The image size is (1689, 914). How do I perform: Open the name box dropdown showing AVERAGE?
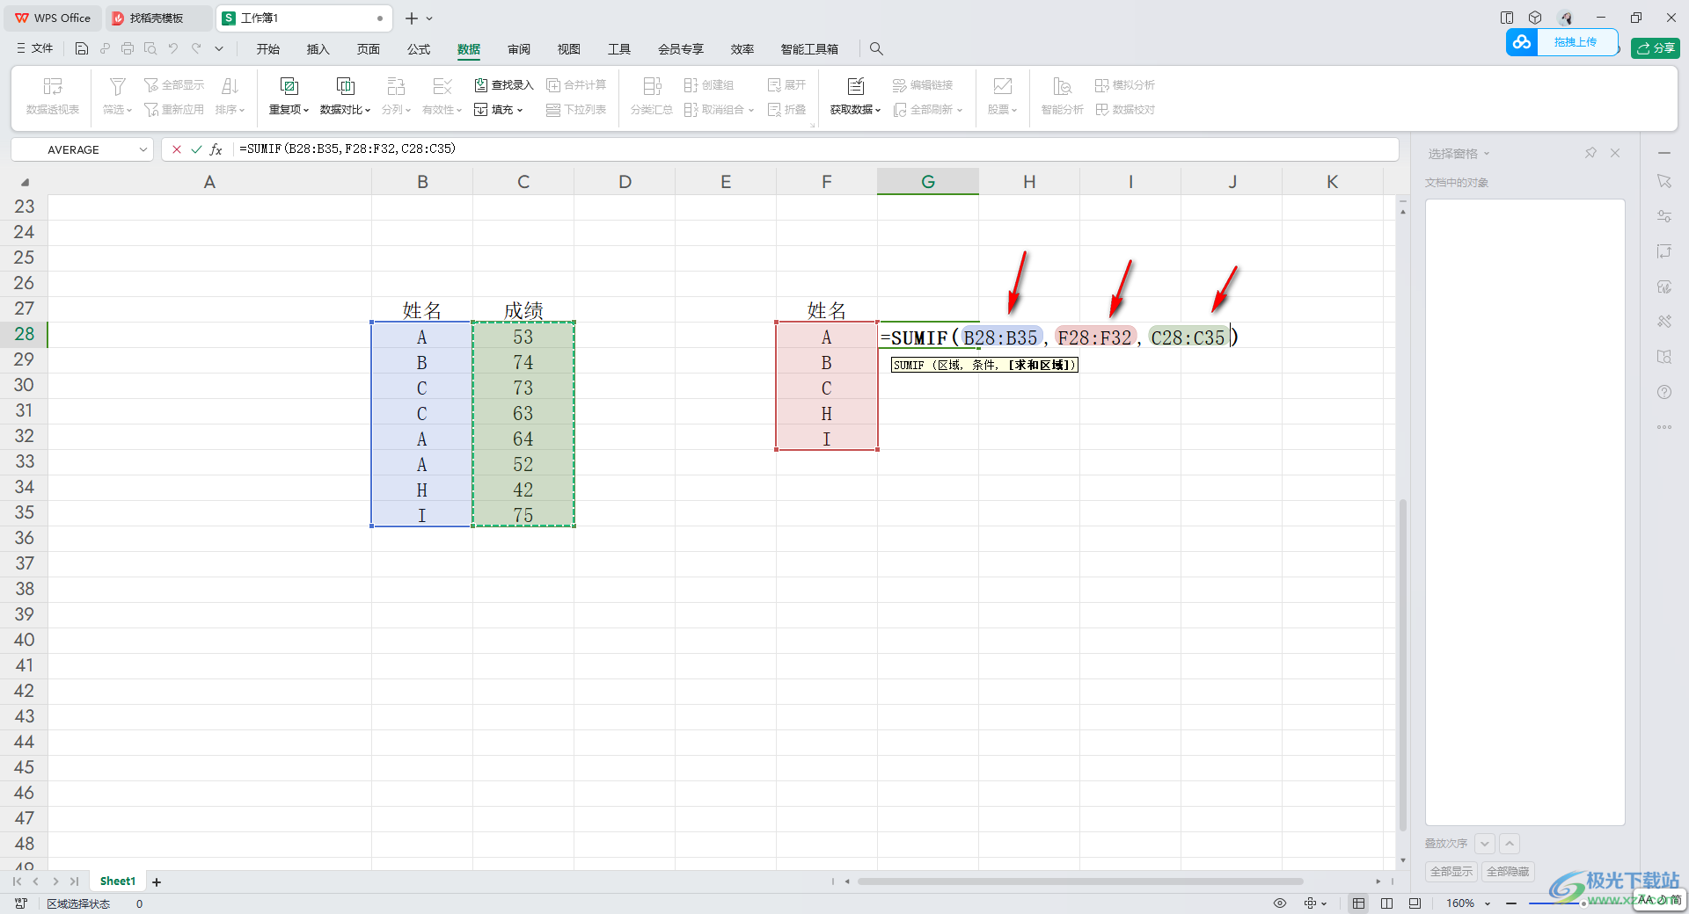click(x=143, y=149)
